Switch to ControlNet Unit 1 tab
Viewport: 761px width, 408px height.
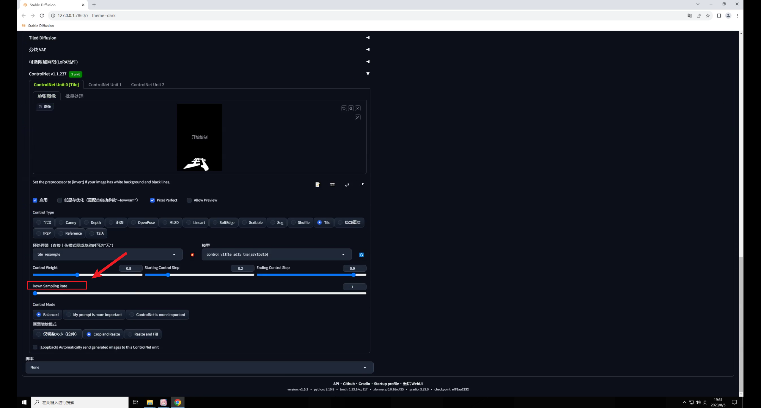(x=105, y=85)
